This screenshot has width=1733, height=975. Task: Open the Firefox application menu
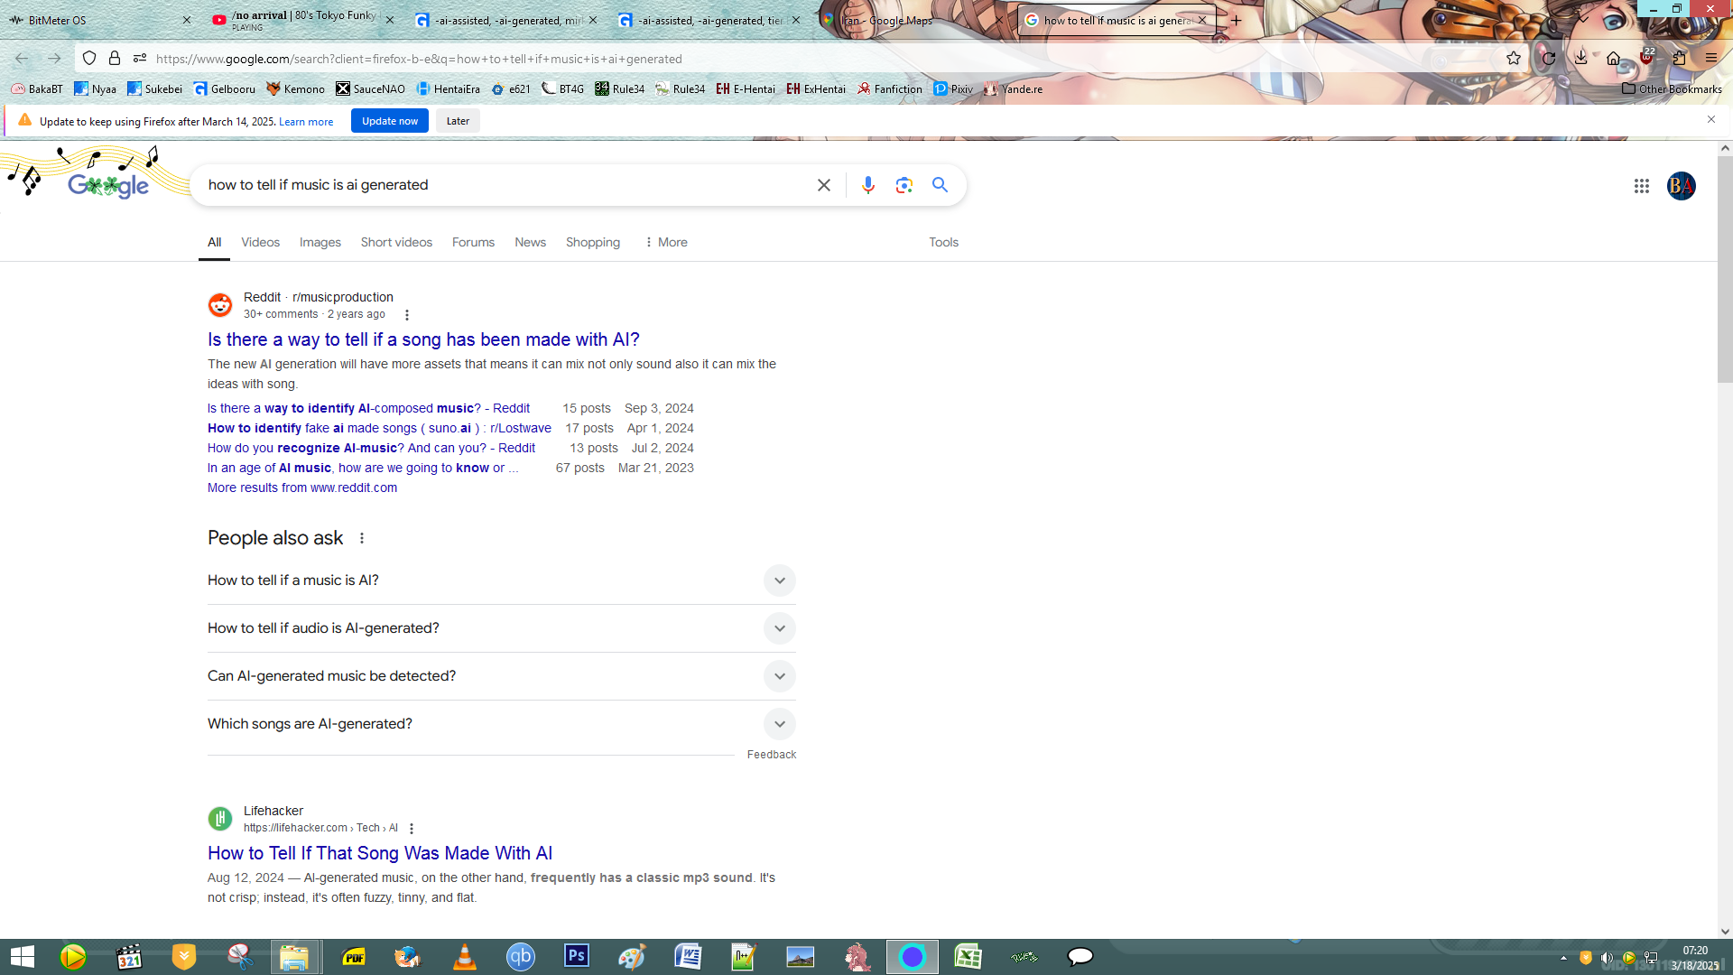1711,59
